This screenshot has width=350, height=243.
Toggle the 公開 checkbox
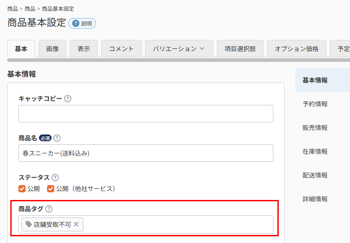pos(22,189)
